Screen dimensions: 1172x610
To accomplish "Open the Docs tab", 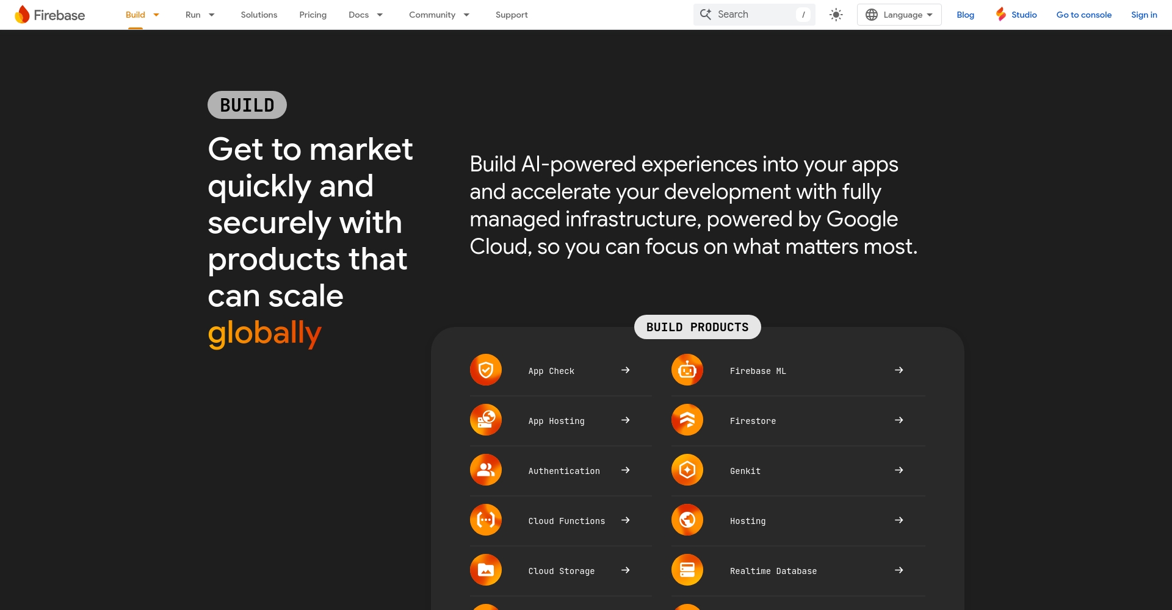I will click(359, 15).
